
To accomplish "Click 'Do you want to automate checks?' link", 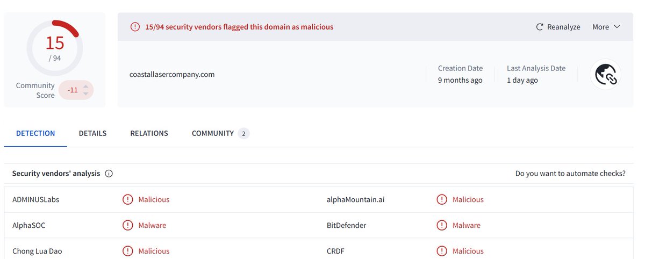I will point(570,174).
